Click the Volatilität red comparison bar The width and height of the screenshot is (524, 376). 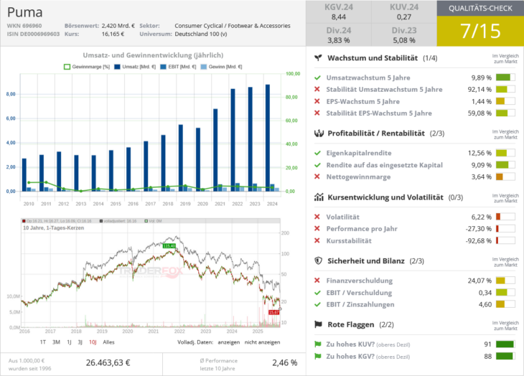point(505,217)
